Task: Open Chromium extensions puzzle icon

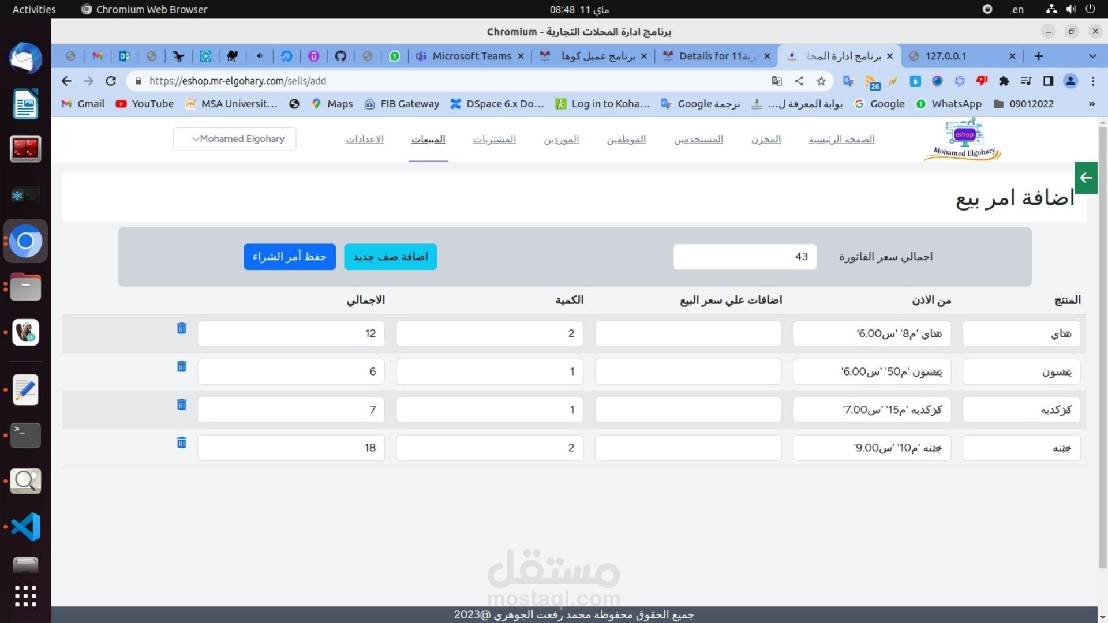Action: [x=1004, y=81]
